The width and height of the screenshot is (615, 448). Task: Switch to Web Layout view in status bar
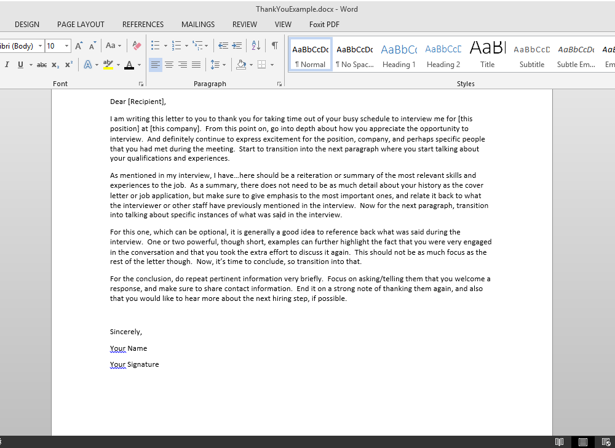pyautogui.click(x=606, y=442)
